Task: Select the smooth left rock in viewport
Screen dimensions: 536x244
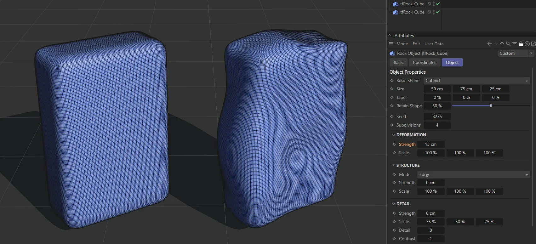Action: [102, 129]
